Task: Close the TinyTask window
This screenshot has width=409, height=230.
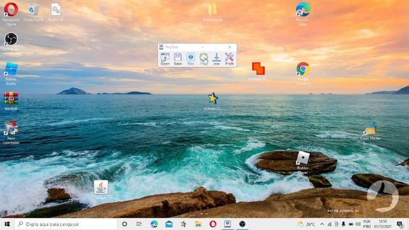Action: coord(229,47)
